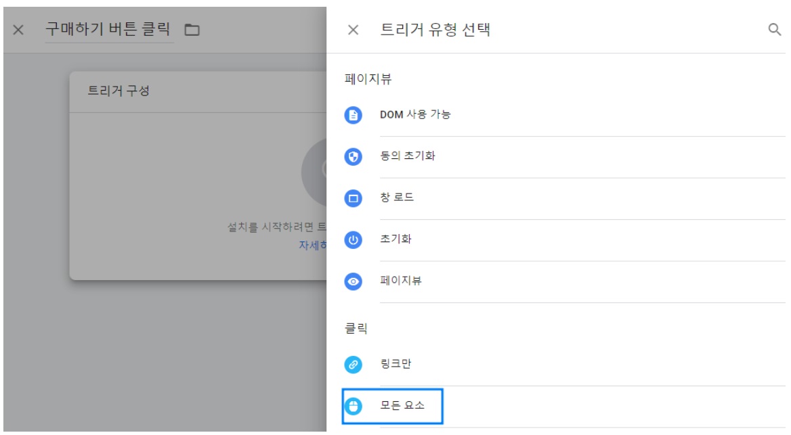
Task: Click the folder icon beside trigger name
Action: [192, 30]
